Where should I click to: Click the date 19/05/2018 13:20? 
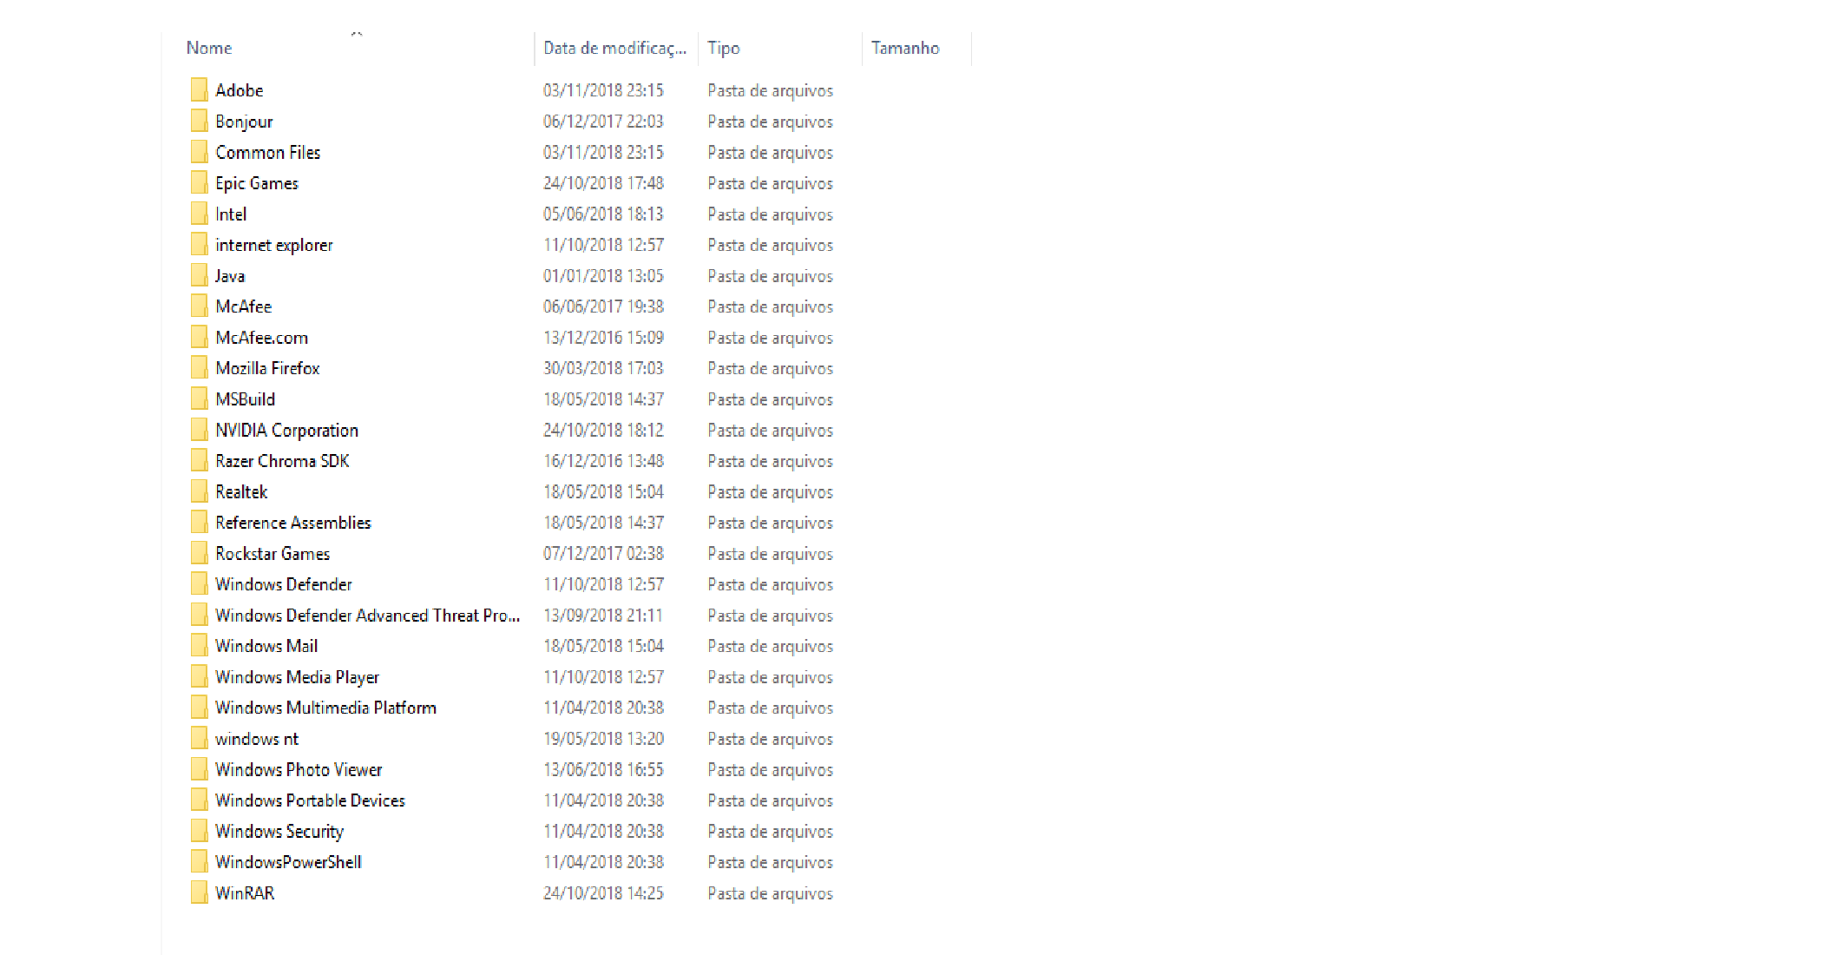point(603,739)
